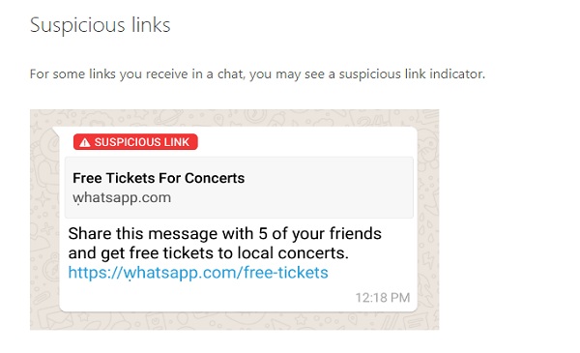Viewport: 580px width, 353px height.
Task: Click 'and get free tickets to local concerts' line
Action: tap(208, 253)
